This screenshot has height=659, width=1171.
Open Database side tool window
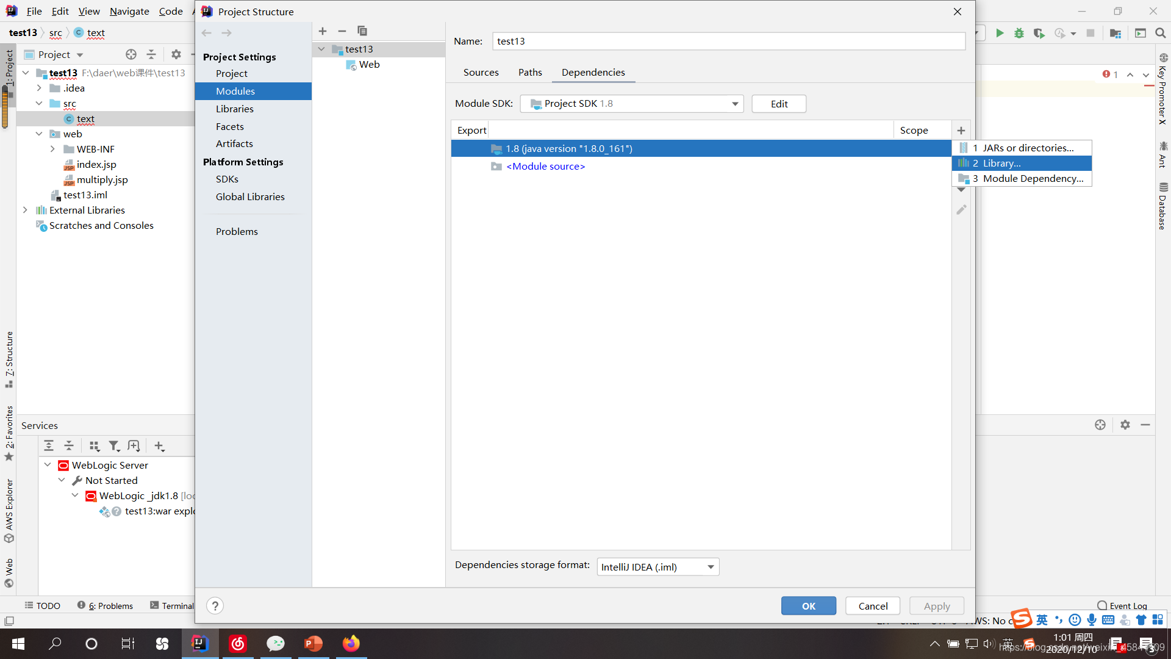(1162, 206)
